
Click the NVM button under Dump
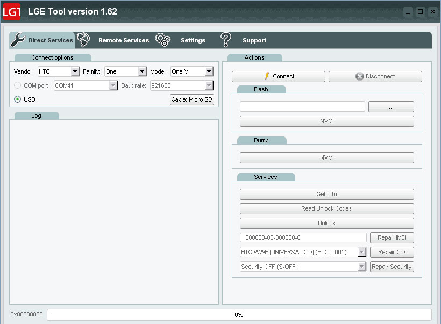(x=327, y=157)
